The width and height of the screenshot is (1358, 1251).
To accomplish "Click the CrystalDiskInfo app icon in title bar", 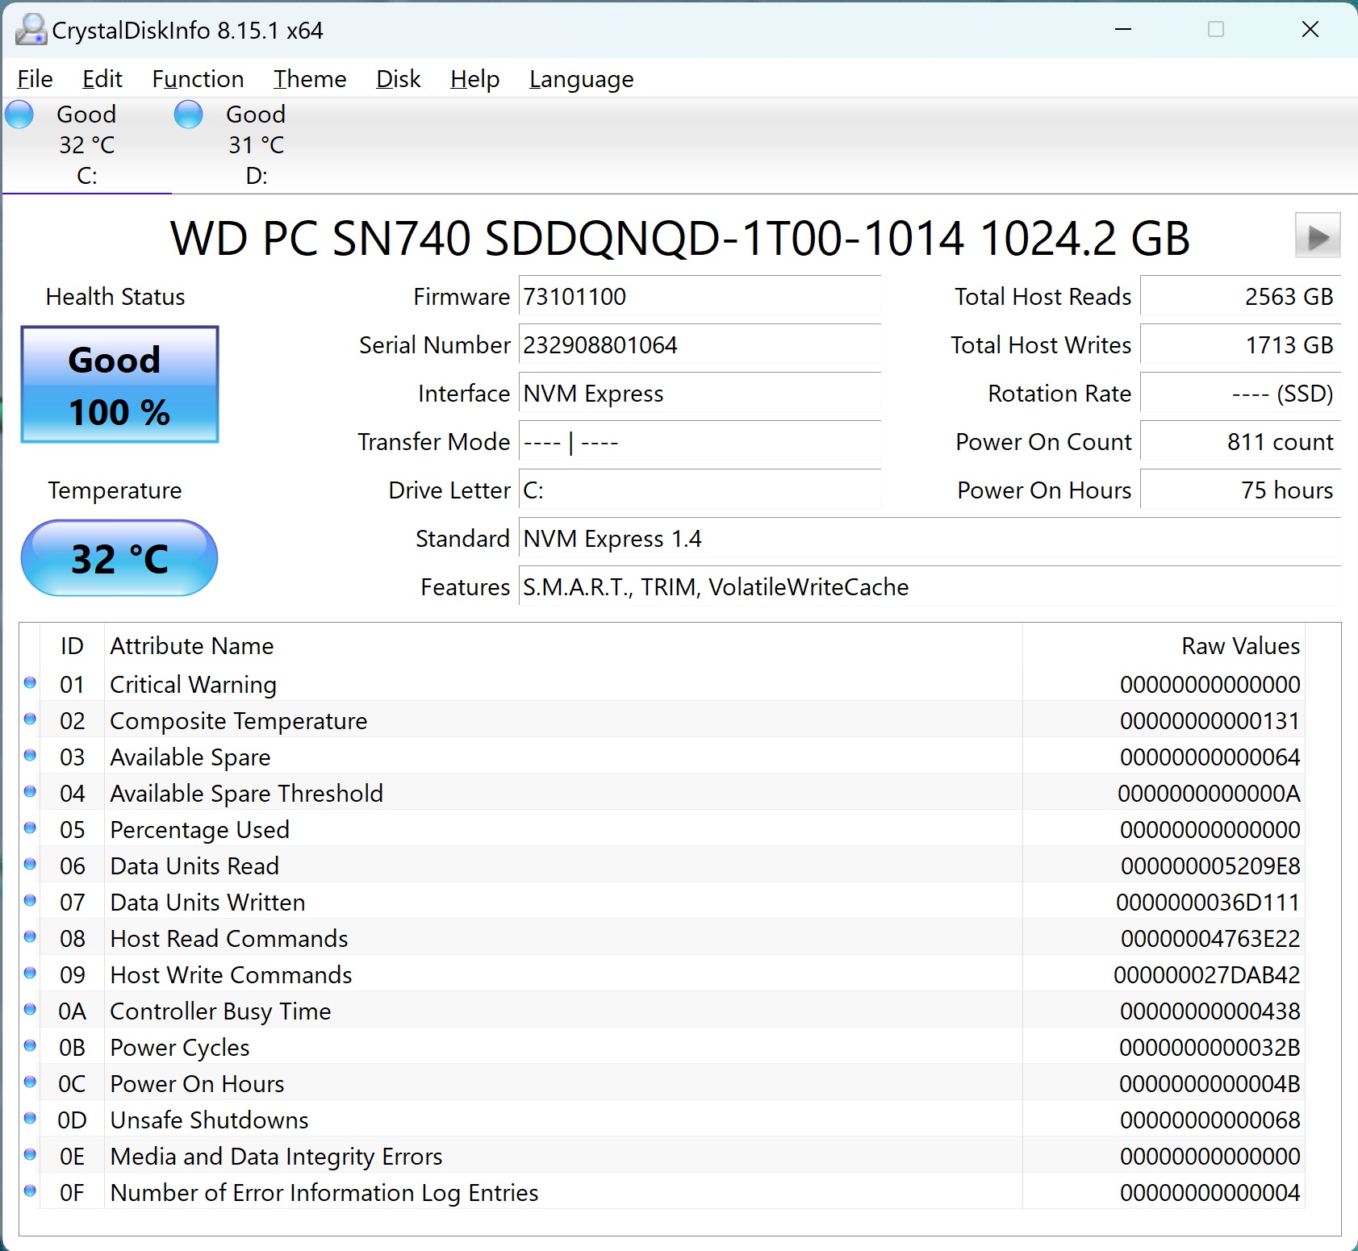I will (31, 30).
